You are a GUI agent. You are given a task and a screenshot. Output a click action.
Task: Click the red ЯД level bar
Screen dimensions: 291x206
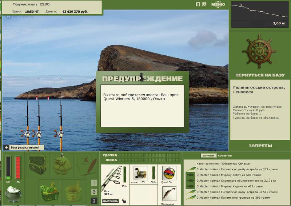coord(18,168)
